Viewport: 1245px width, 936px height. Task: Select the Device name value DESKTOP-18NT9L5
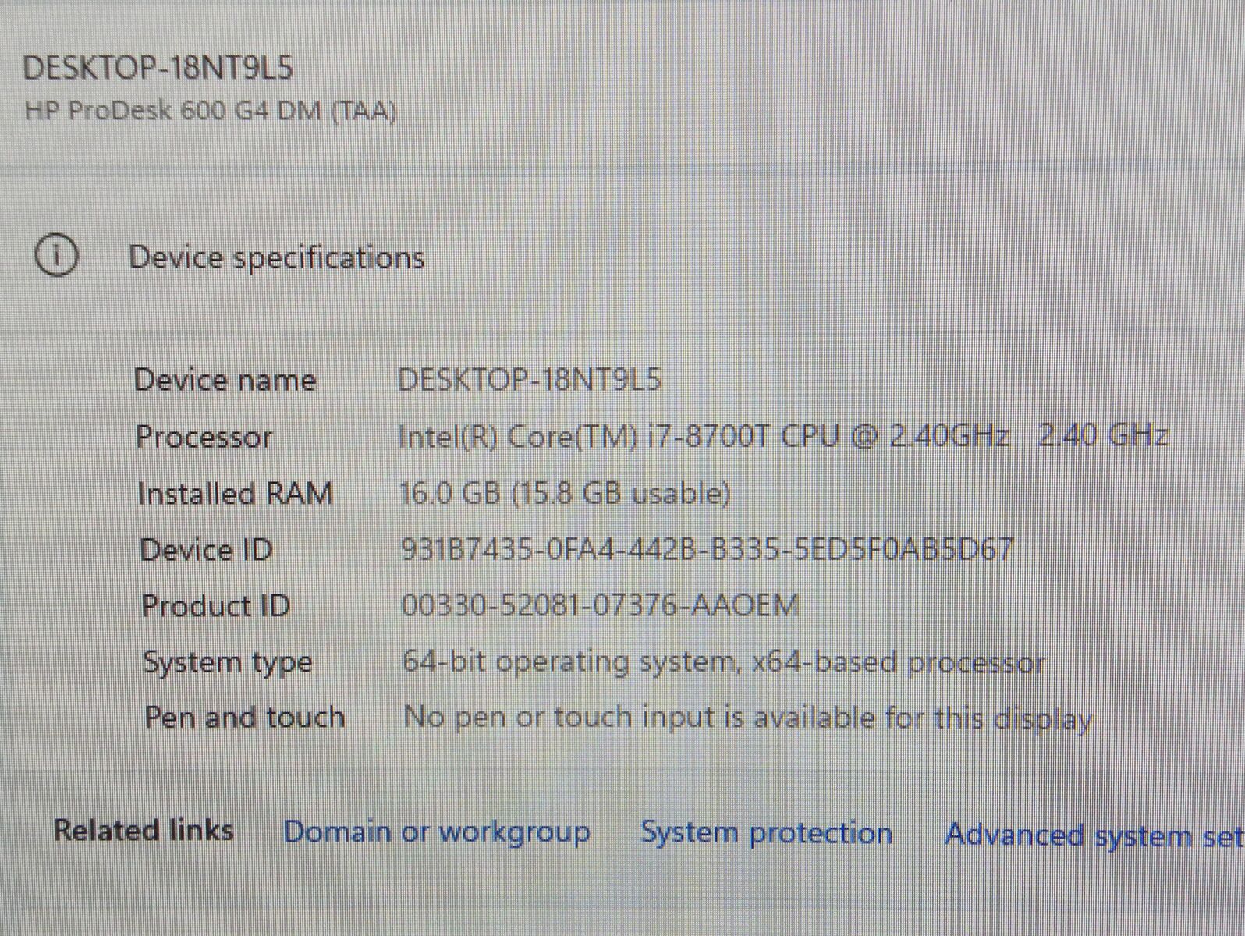(x=529, y=380)
